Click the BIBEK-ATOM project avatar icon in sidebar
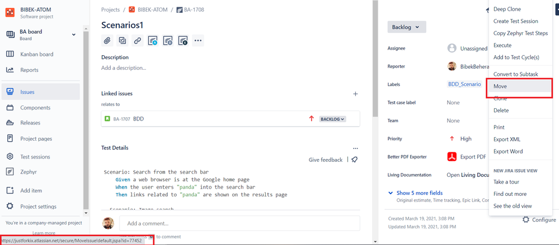Viewport: 559px width, 245px height. click(10, 12)
